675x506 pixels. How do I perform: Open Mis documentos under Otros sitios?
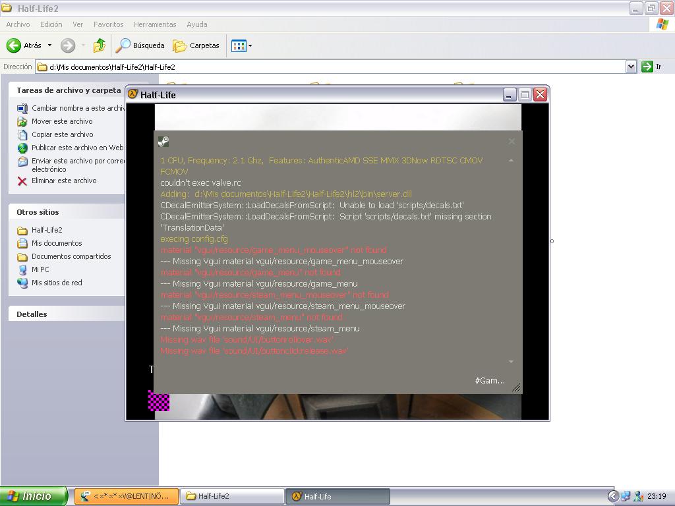[x=57, y=243]
